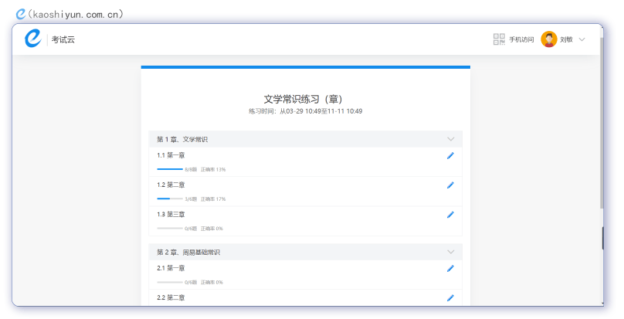624x319 pixels.
Task: Click the user avatar picture
Action: point(549,39)
